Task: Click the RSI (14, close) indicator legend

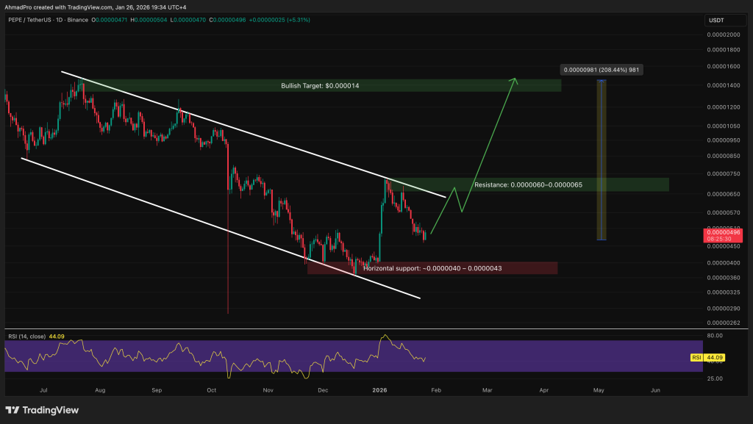Action: click(x=26, y=337)
